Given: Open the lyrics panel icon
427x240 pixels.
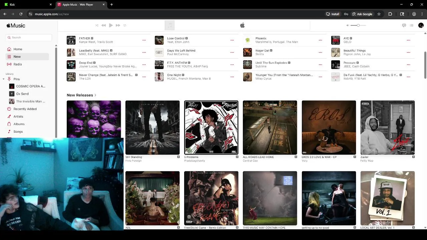Looking at the screenshot, I should coord(404,25).
